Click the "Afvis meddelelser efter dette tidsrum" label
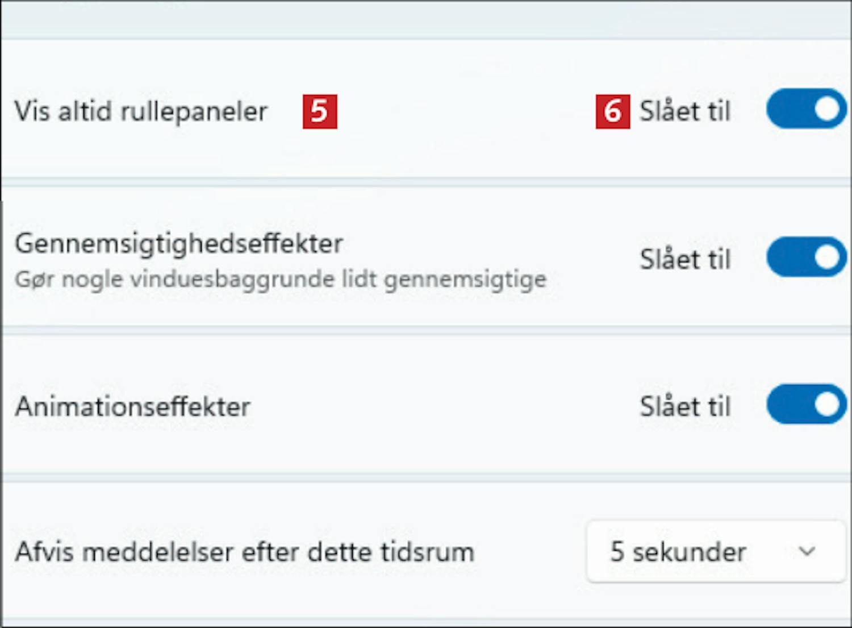 245,552
